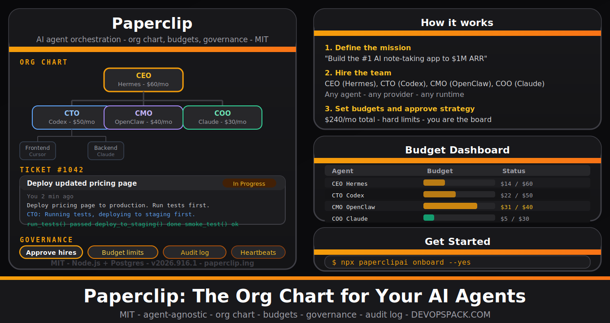Image resolution: width=610 pixels, height=323 pixels.
Task: Click the footer line containing 'DEVOPSPACK.COM'
Action: [305, 314]
